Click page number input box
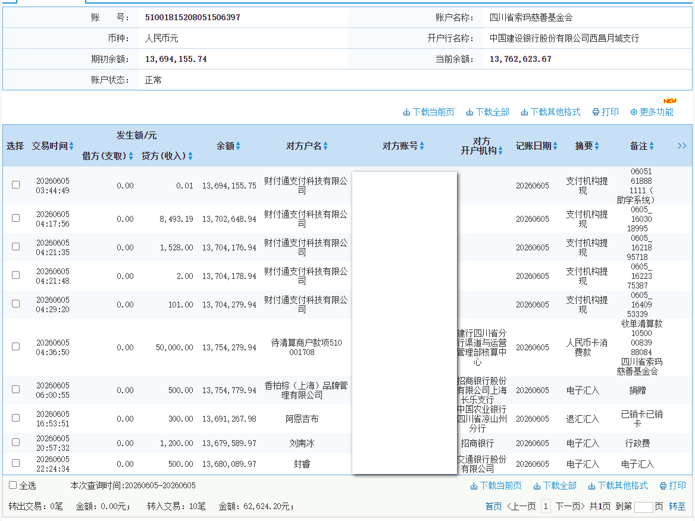 pos(644,507)
